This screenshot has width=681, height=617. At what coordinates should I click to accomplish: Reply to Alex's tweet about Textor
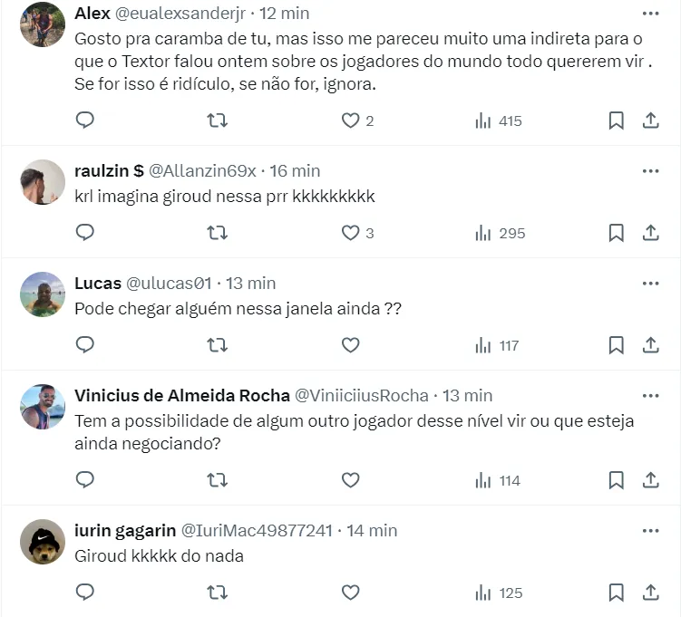click(85, 121)
